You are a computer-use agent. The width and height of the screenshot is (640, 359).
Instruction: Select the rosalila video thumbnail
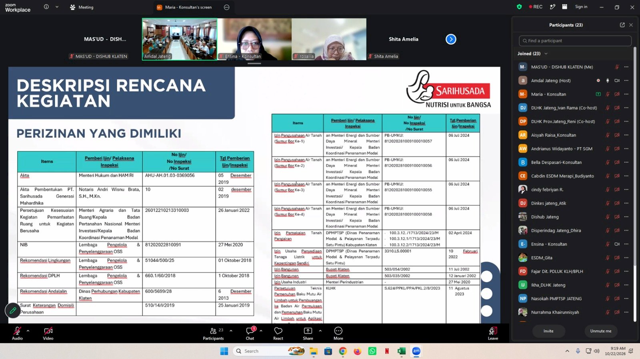tap(329, 39)
